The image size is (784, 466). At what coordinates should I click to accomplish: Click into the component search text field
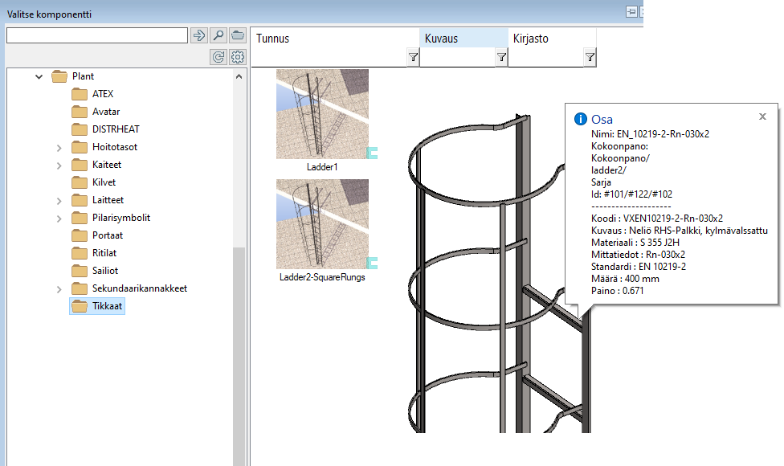(x=96, y=35)
